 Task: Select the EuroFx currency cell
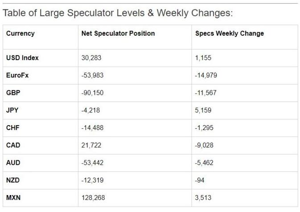(x=18, y=75)
